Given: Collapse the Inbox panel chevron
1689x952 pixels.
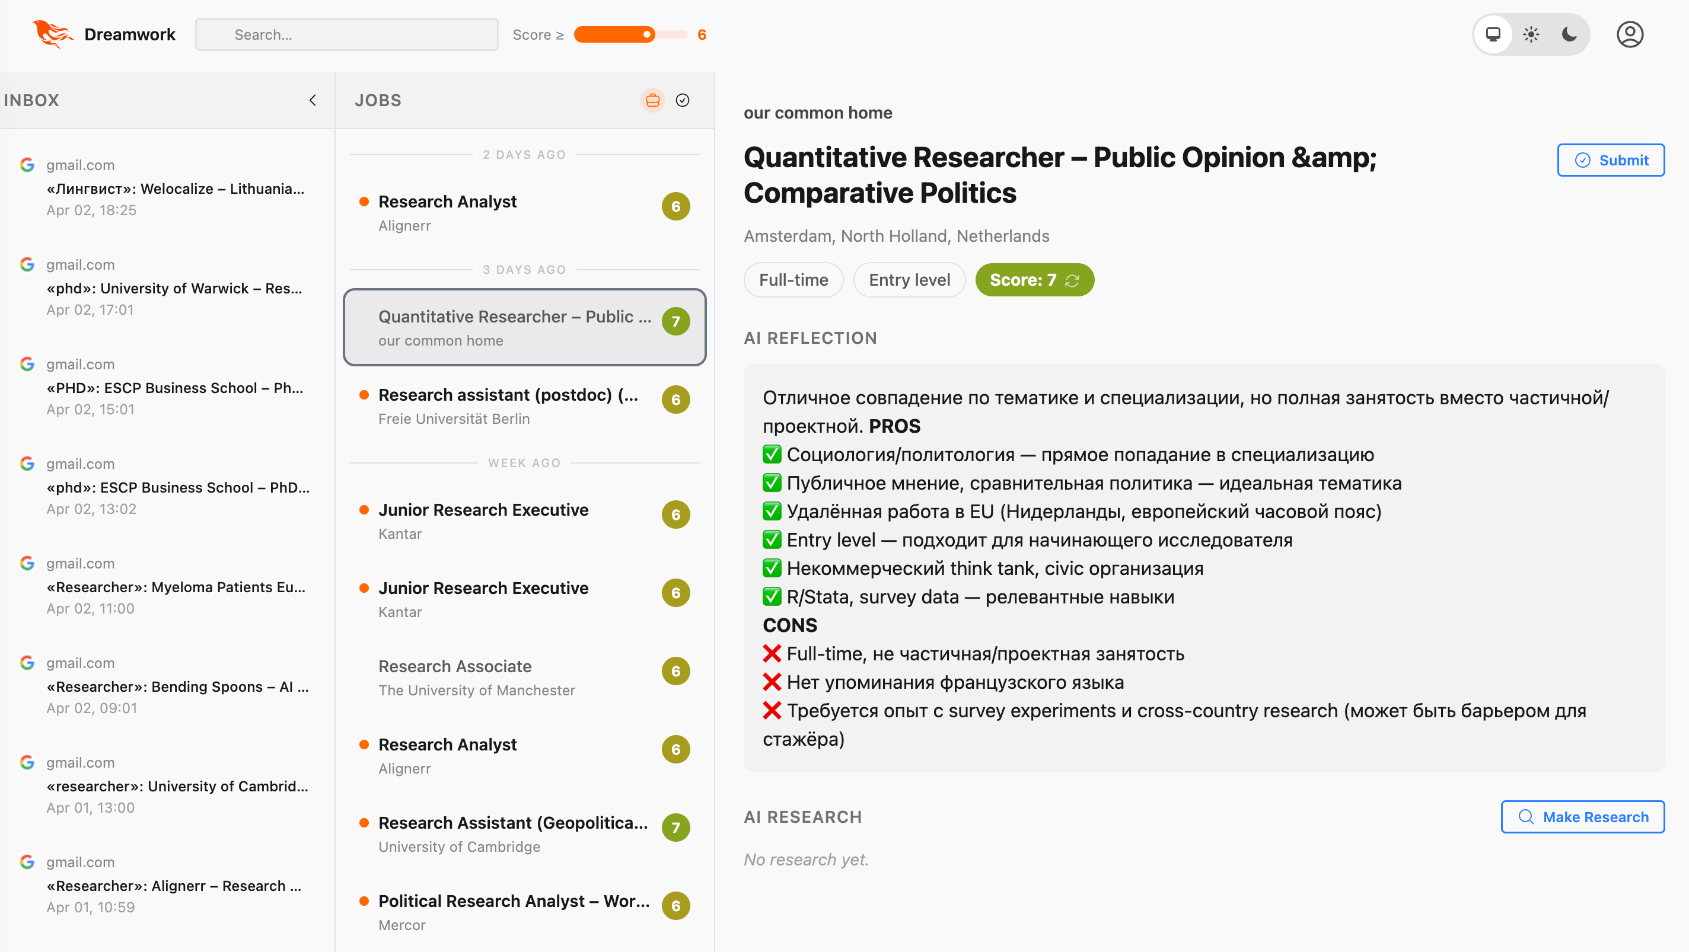Looking at the screenshot, I should pyautogui.click(x=313, y=100).
